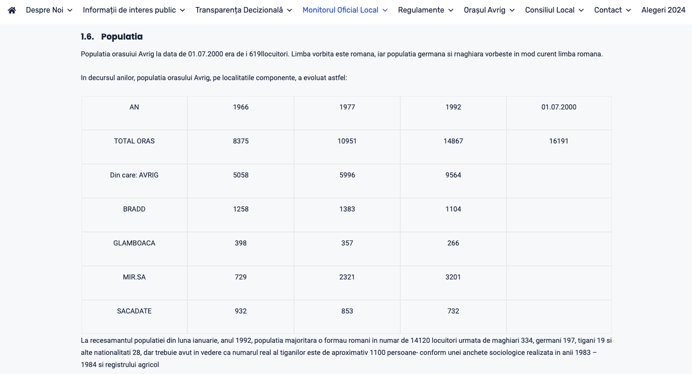Select the 16191 population cell
Viewport: 692px width, 374px height.
tap(559, 141)
